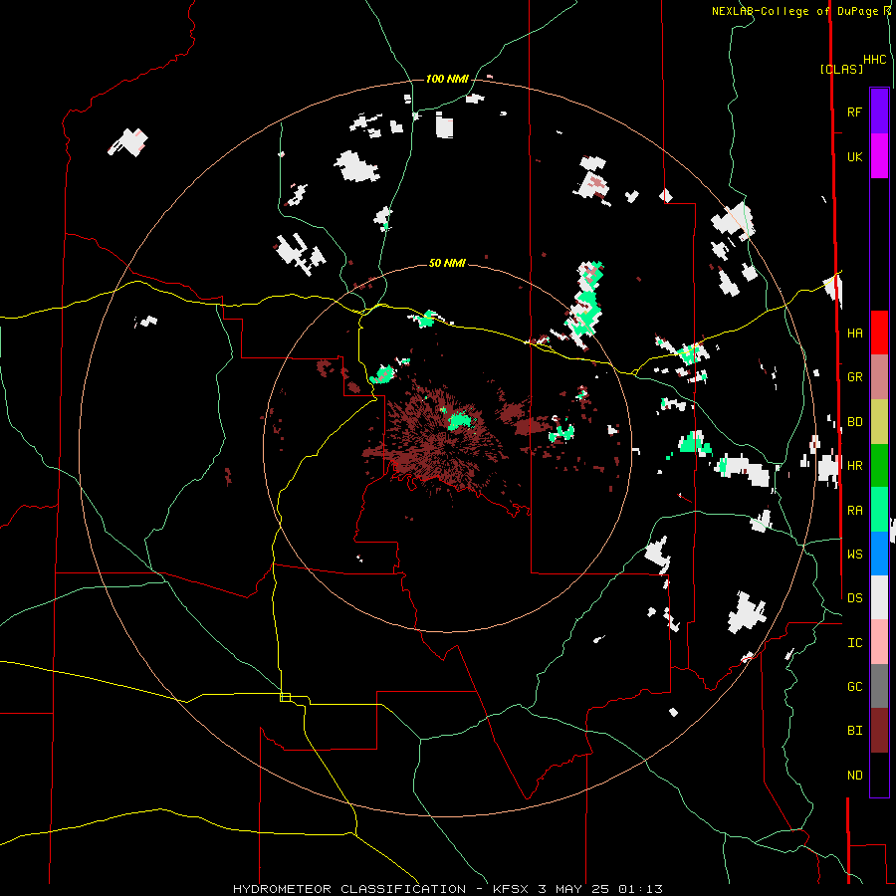Click the purple RF legend color swatch
Screen dimensions: 896x896
(x=879, y=112)
